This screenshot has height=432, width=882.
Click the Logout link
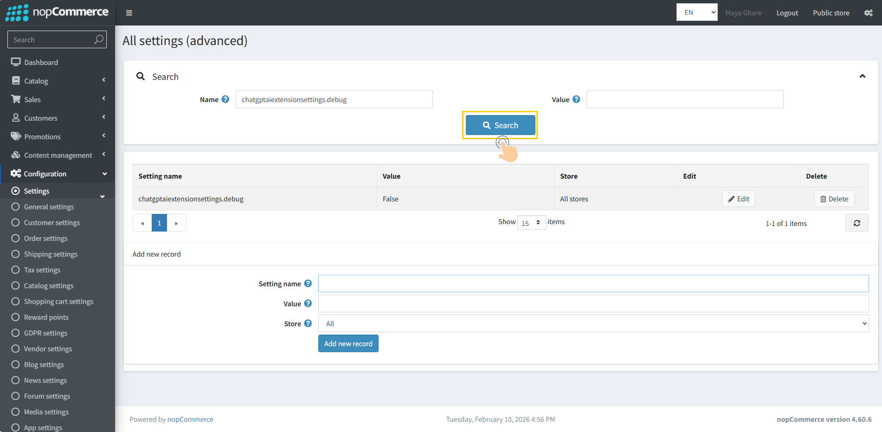coord(787,13)
